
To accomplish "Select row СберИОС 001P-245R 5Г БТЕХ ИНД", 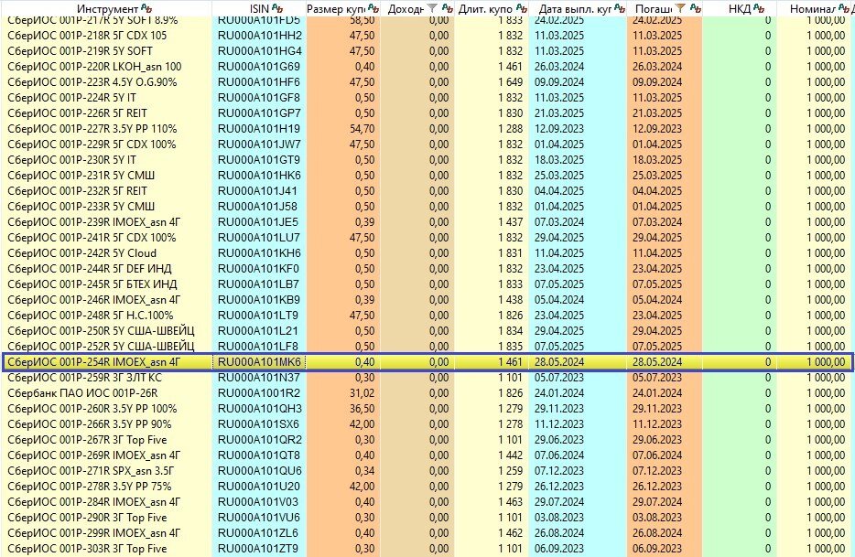I will 427,284.
